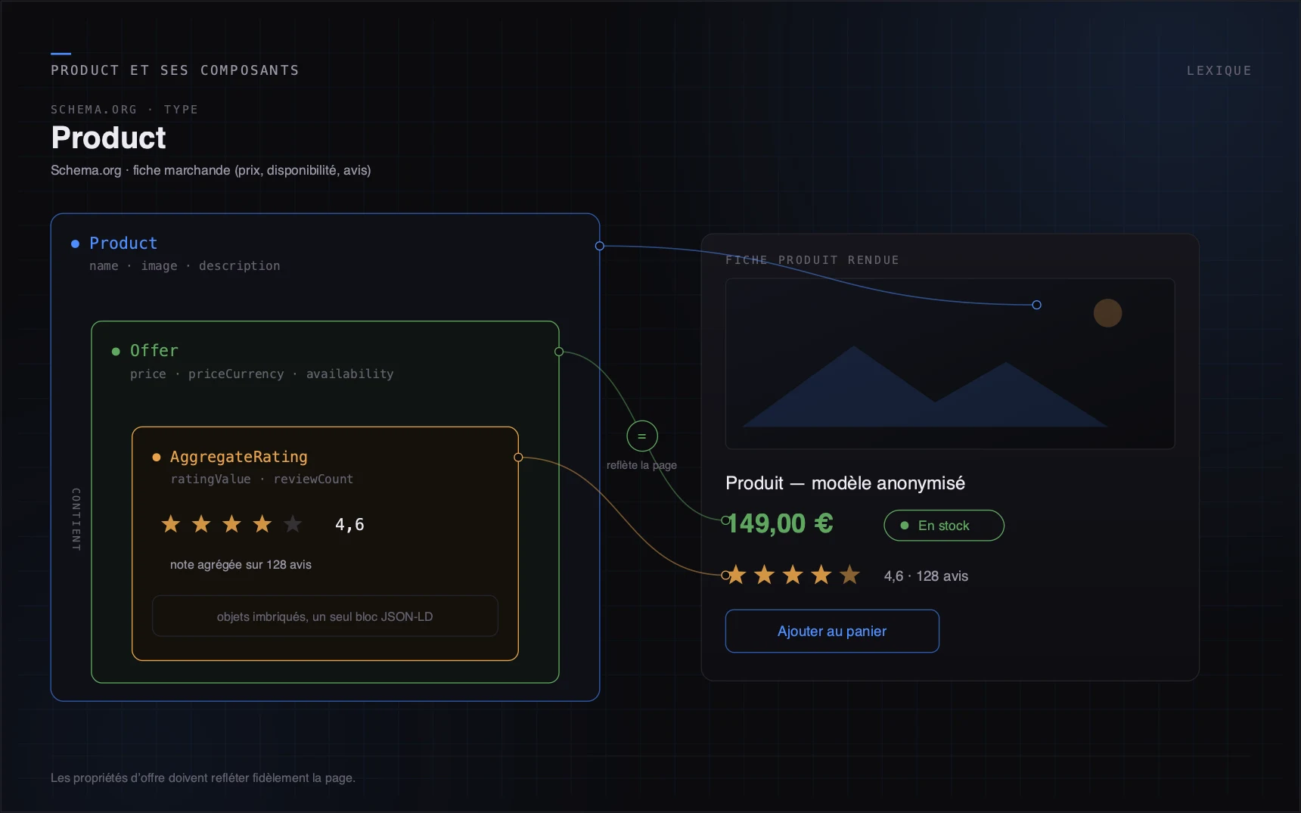The image size is (1301, 813).
Task: Click the product image placeholder thumbnail
Action: [950, 364]
